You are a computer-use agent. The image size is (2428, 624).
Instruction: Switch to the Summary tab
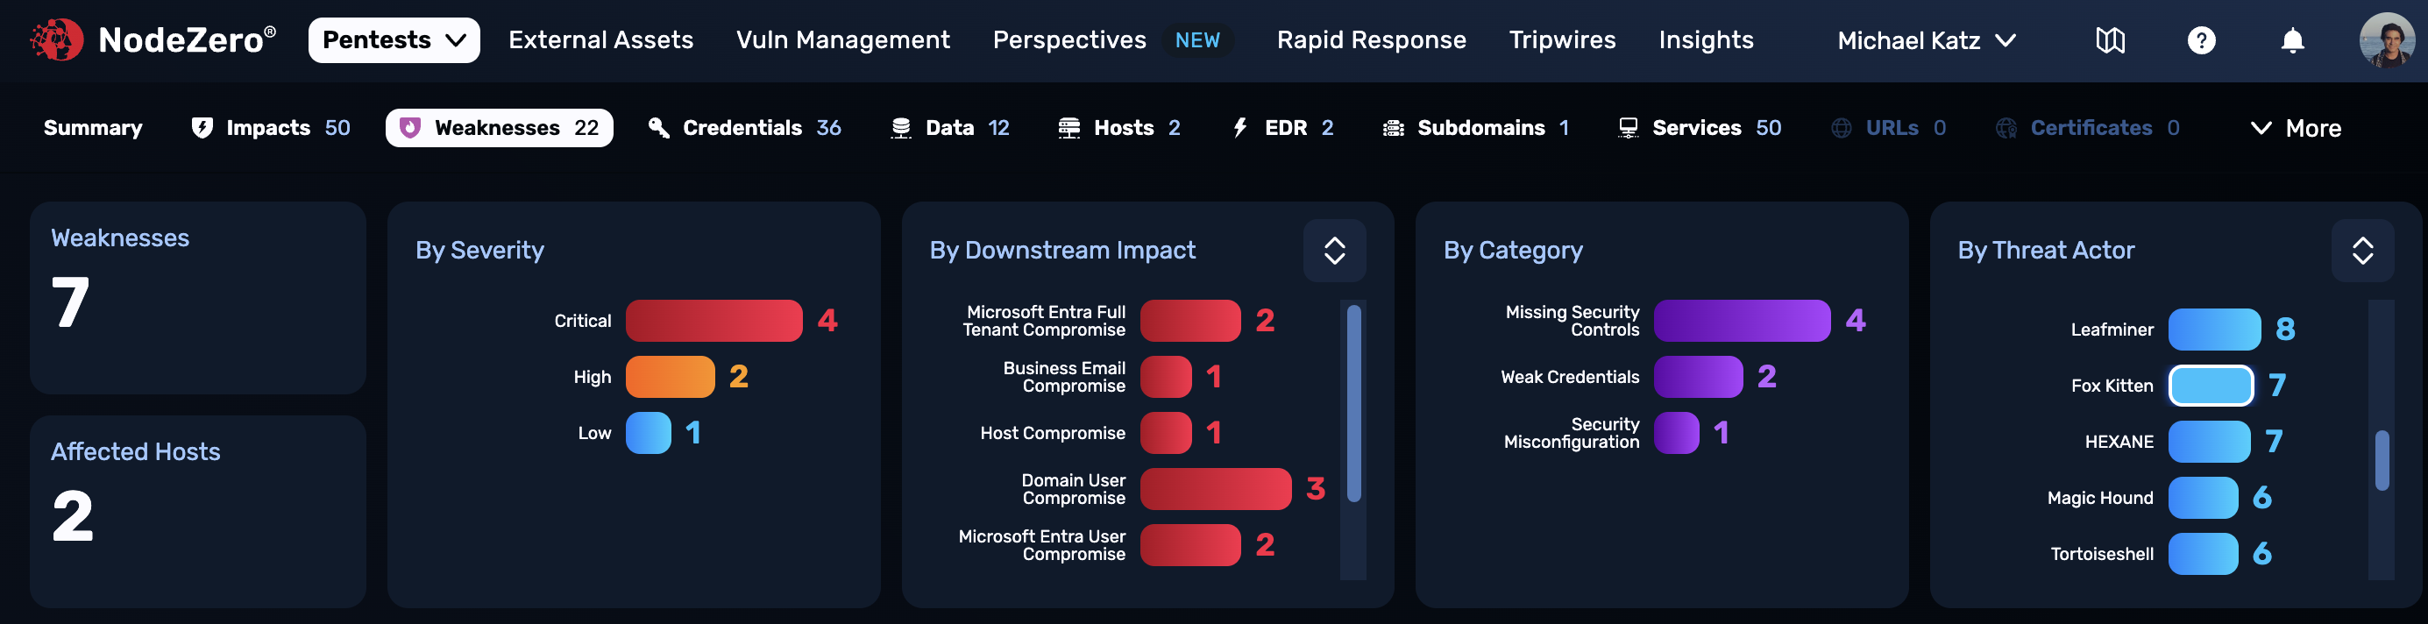coord(92,128)
